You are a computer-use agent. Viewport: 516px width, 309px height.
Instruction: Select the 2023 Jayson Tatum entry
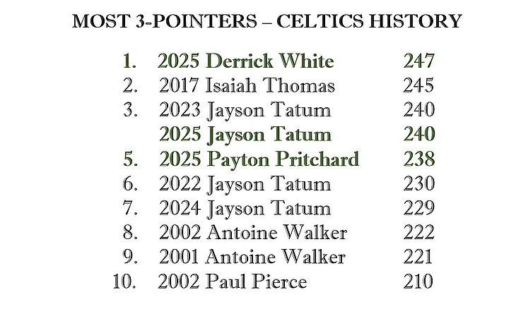[245, 110]
